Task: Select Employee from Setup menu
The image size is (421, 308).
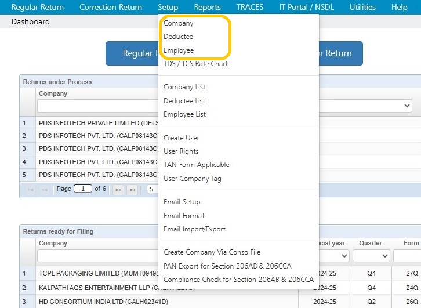Action: click(179, 50)
